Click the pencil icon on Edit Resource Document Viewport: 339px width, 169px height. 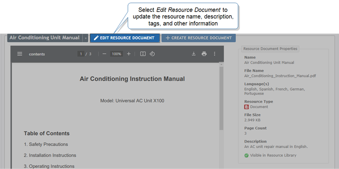[96, 38]
